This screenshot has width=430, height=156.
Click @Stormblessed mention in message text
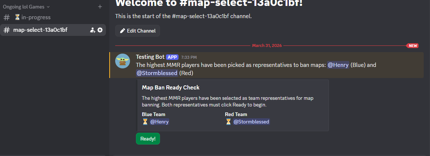coord(157,73)
